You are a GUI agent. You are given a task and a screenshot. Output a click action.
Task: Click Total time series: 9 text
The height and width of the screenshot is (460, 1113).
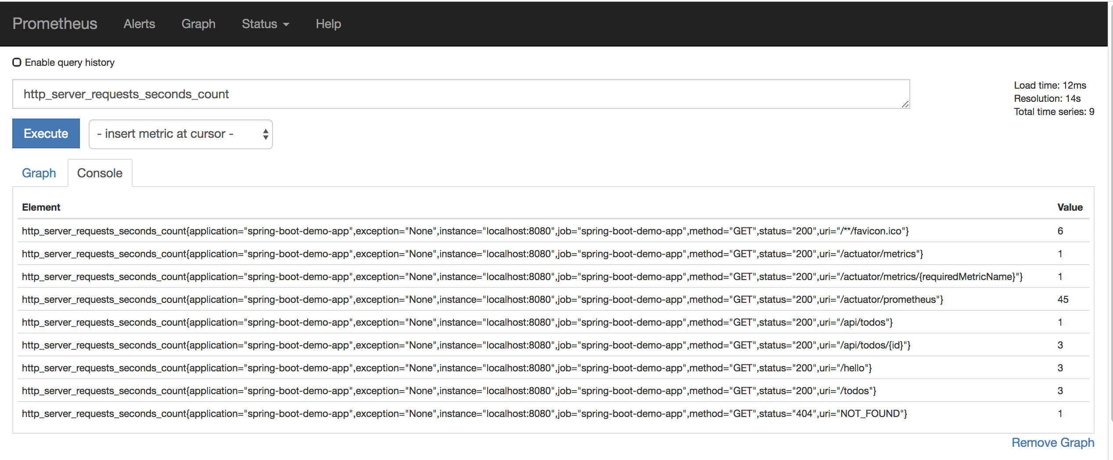click(1054, 111)
